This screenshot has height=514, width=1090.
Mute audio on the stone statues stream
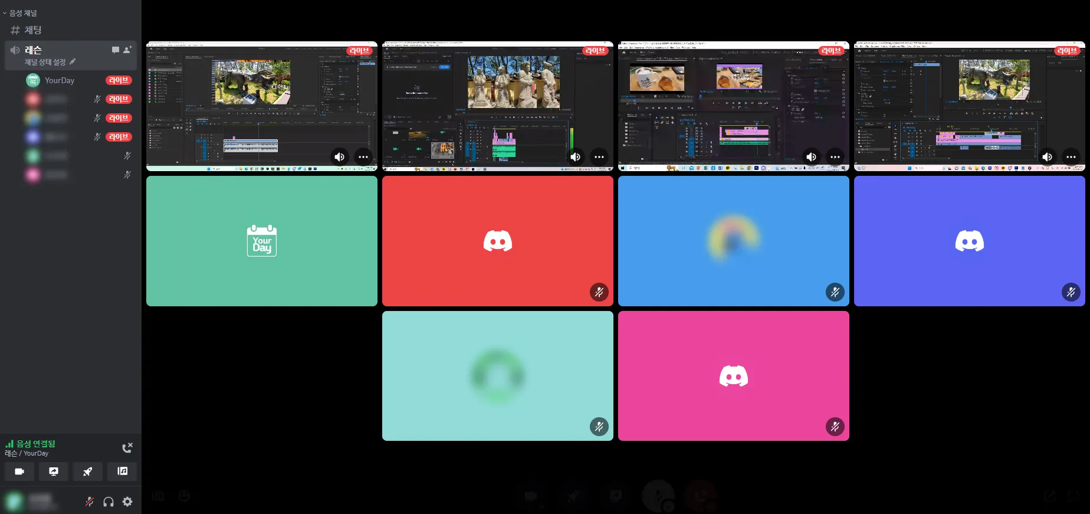click(x=576, y=157)
